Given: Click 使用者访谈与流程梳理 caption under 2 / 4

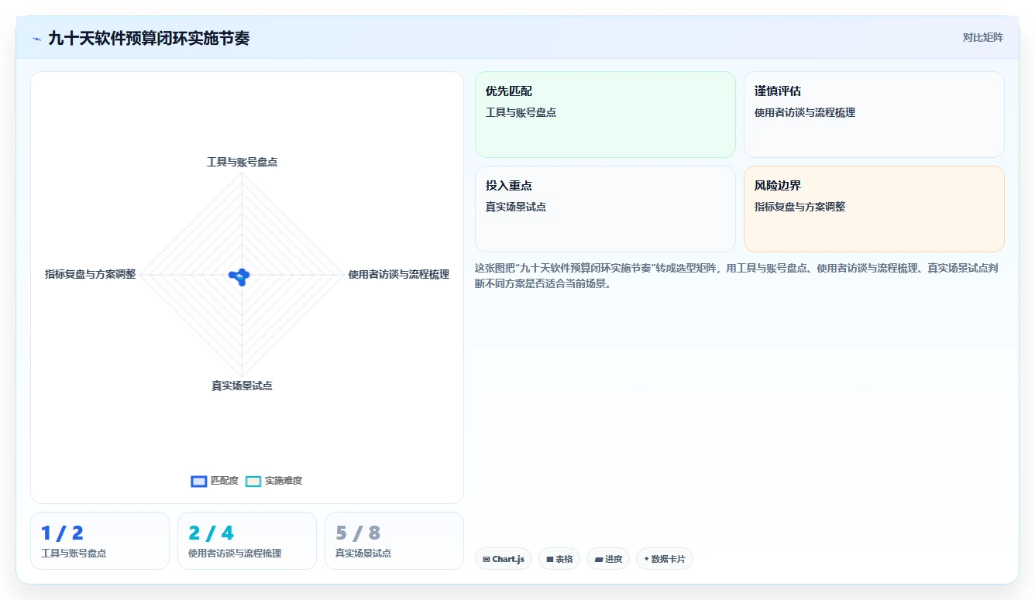Looking at the screenshot, I should pos(235,554).
